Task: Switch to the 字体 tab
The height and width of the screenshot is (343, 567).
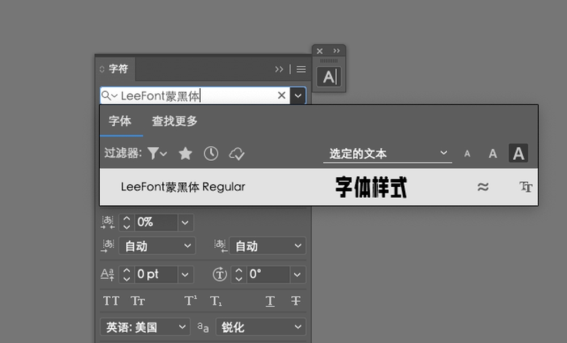Action: (120, 121)
